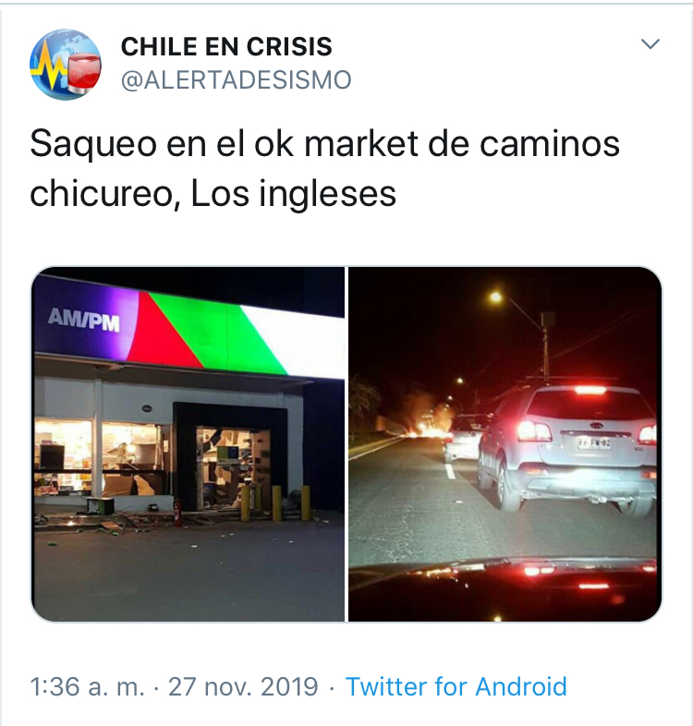
Task: Click the AM/PM sign in photo
Action: (x=84, y=320)
